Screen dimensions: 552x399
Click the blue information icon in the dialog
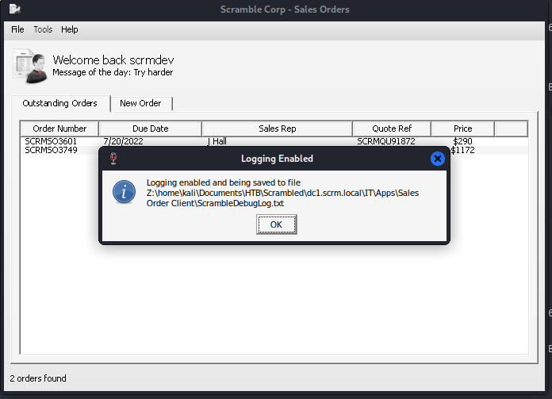(124, 192)
